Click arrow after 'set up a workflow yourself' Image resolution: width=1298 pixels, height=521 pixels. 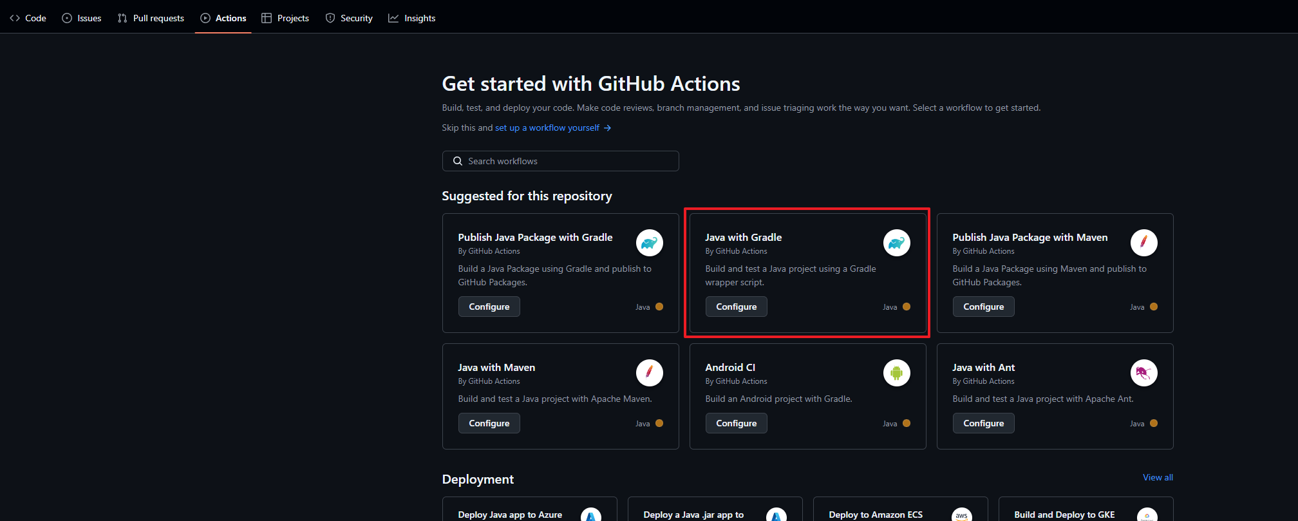pos(607,128)
